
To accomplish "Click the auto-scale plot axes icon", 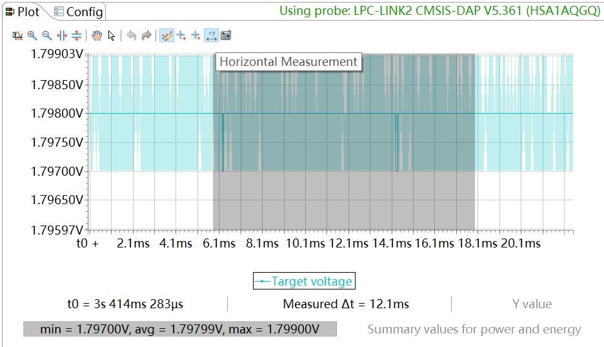I will [x=17, y=36].
